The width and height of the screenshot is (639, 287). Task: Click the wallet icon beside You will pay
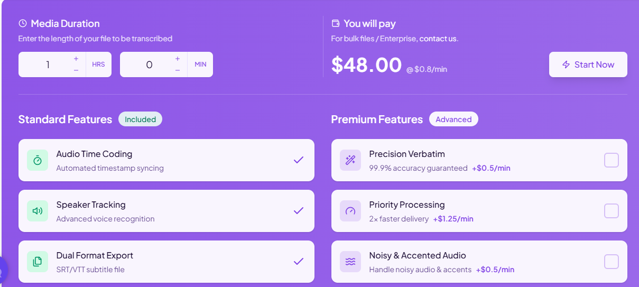click(x=336, y=23)
